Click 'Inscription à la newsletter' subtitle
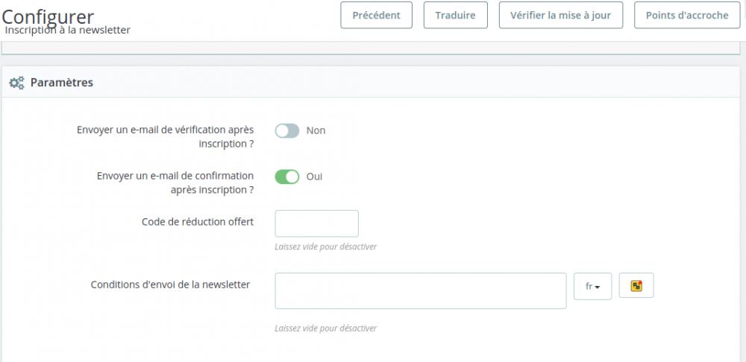746x362 pixels. 67,31
